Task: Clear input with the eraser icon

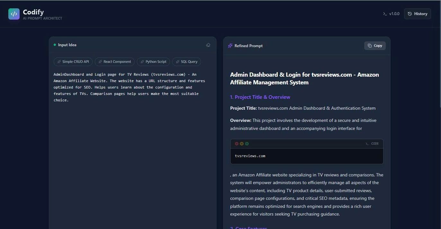Action: (x=208, y=45)
